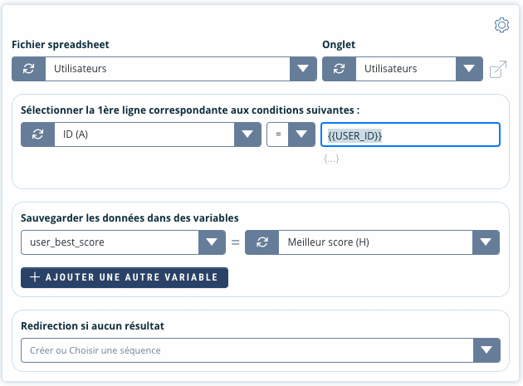523x386 pixels.
Task: Expand the Fichier spreadsheet dropdown arrow
Action: click(x=303, y=69)
